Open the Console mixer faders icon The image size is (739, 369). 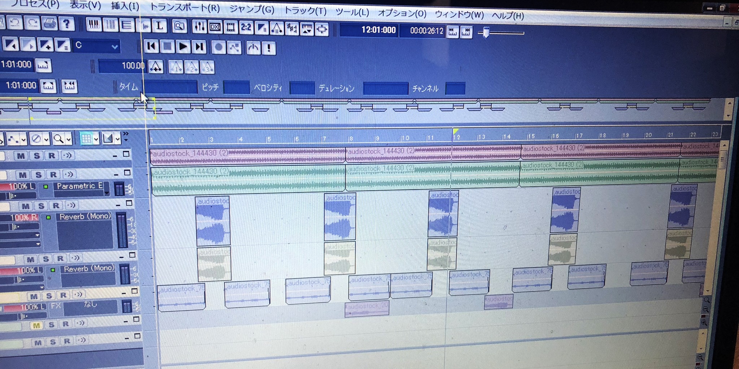(199, 26)
